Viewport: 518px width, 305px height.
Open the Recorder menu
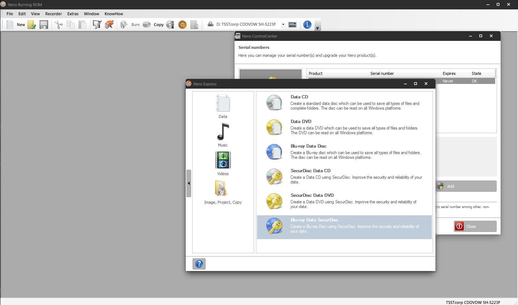coord(54,14)
